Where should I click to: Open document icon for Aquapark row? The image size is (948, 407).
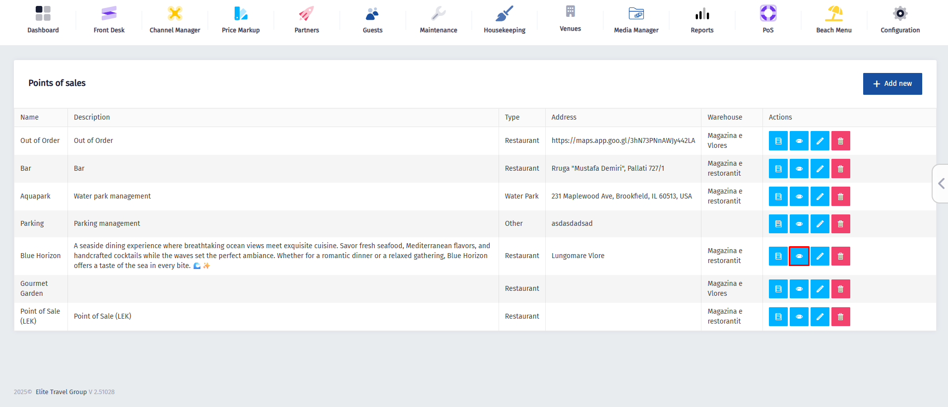(x=778, y=197)
